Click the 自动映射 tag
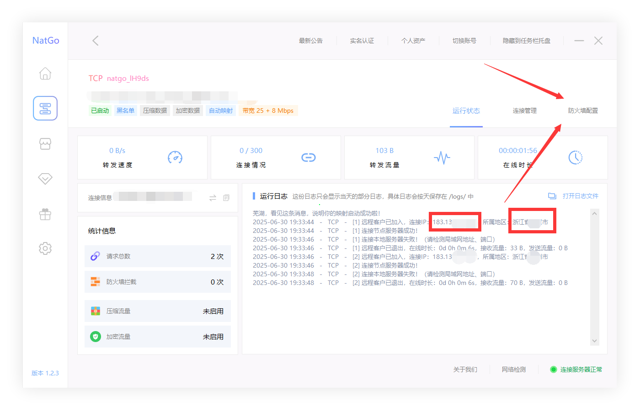Screen dimensions: 640x411 pos(221,111)
